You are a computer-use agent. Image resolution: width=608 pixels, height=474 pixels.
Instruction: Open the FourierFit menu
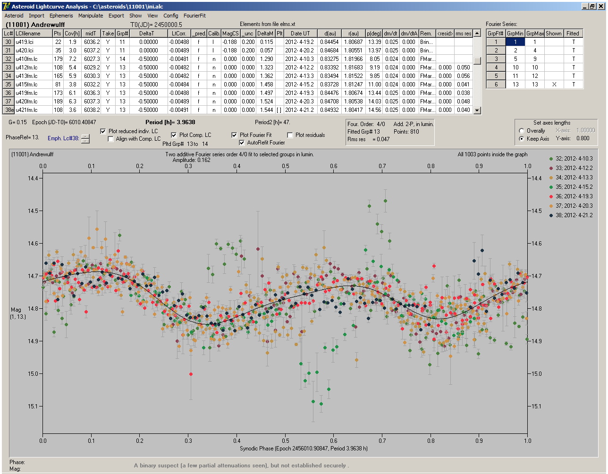point(194,16)
